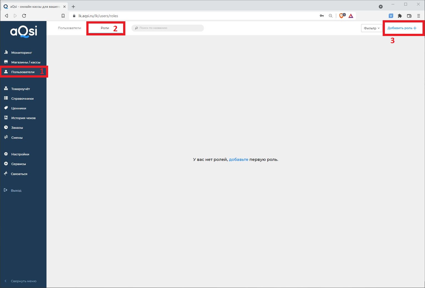Switch to the Пользователи tab
Image resolution: width=425 pixels, height=288 pixels.
[x=69, y=28]
